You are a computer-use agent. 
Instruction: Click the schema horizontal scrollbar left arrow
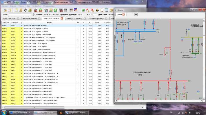[116, 101]
